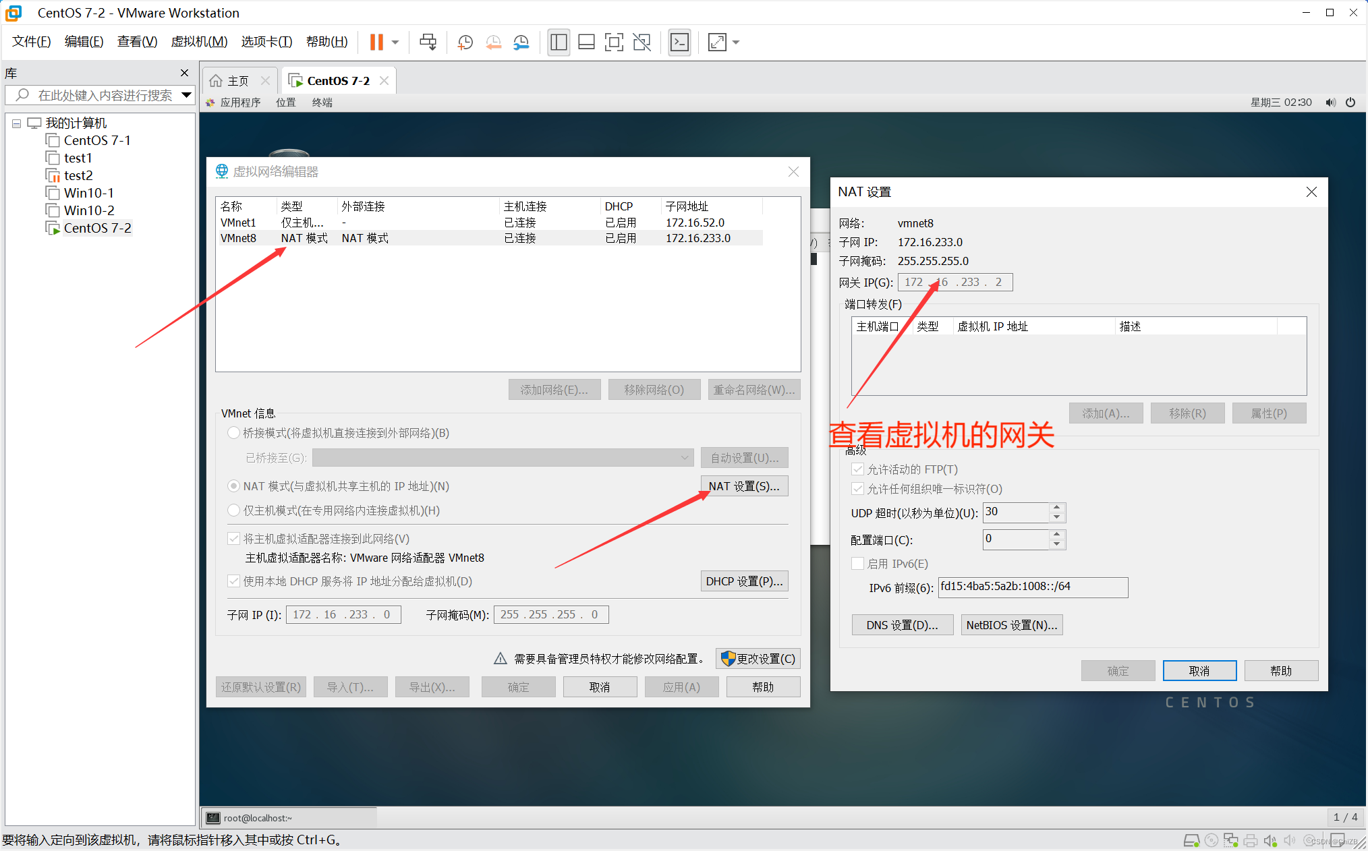
Task: Increase the UDP timeout spinner value
Action: 1057,507
